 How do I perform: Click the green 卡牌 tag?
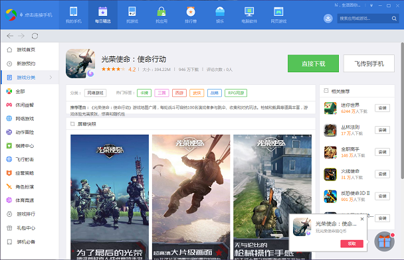tap(144, 93)
